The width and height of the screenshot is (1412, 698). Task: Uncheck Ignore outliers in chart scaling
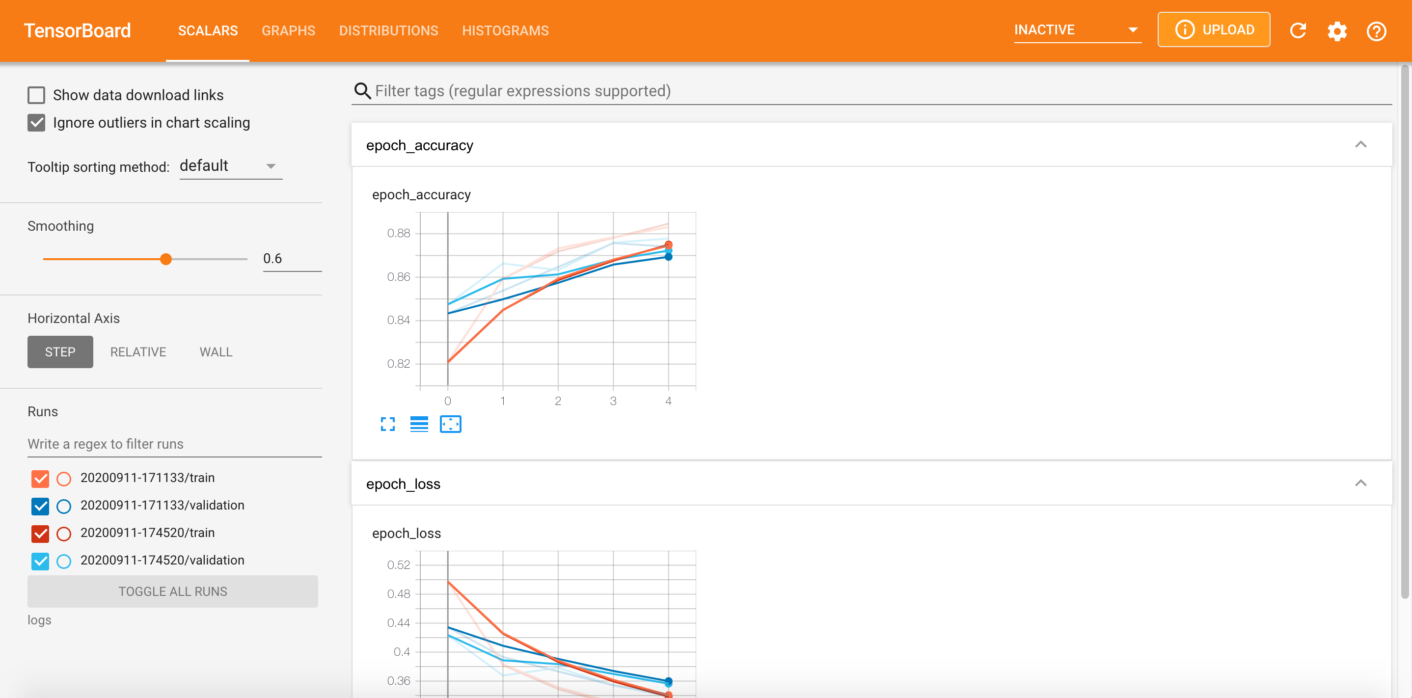click(36, 122)
